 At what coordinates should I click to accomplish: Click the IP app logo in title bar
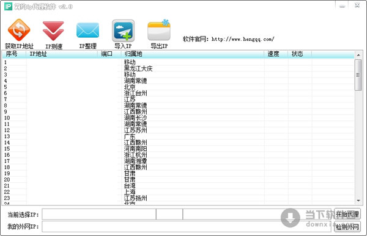pos(8,6)
